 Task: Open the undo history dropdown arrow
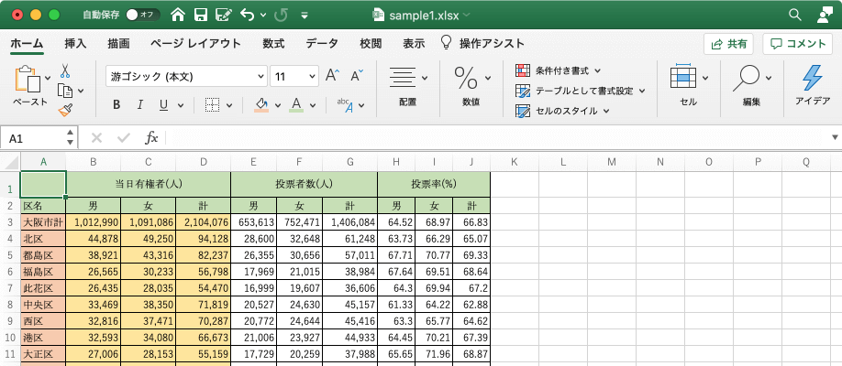pyautogui.click(x=262, y=15)
